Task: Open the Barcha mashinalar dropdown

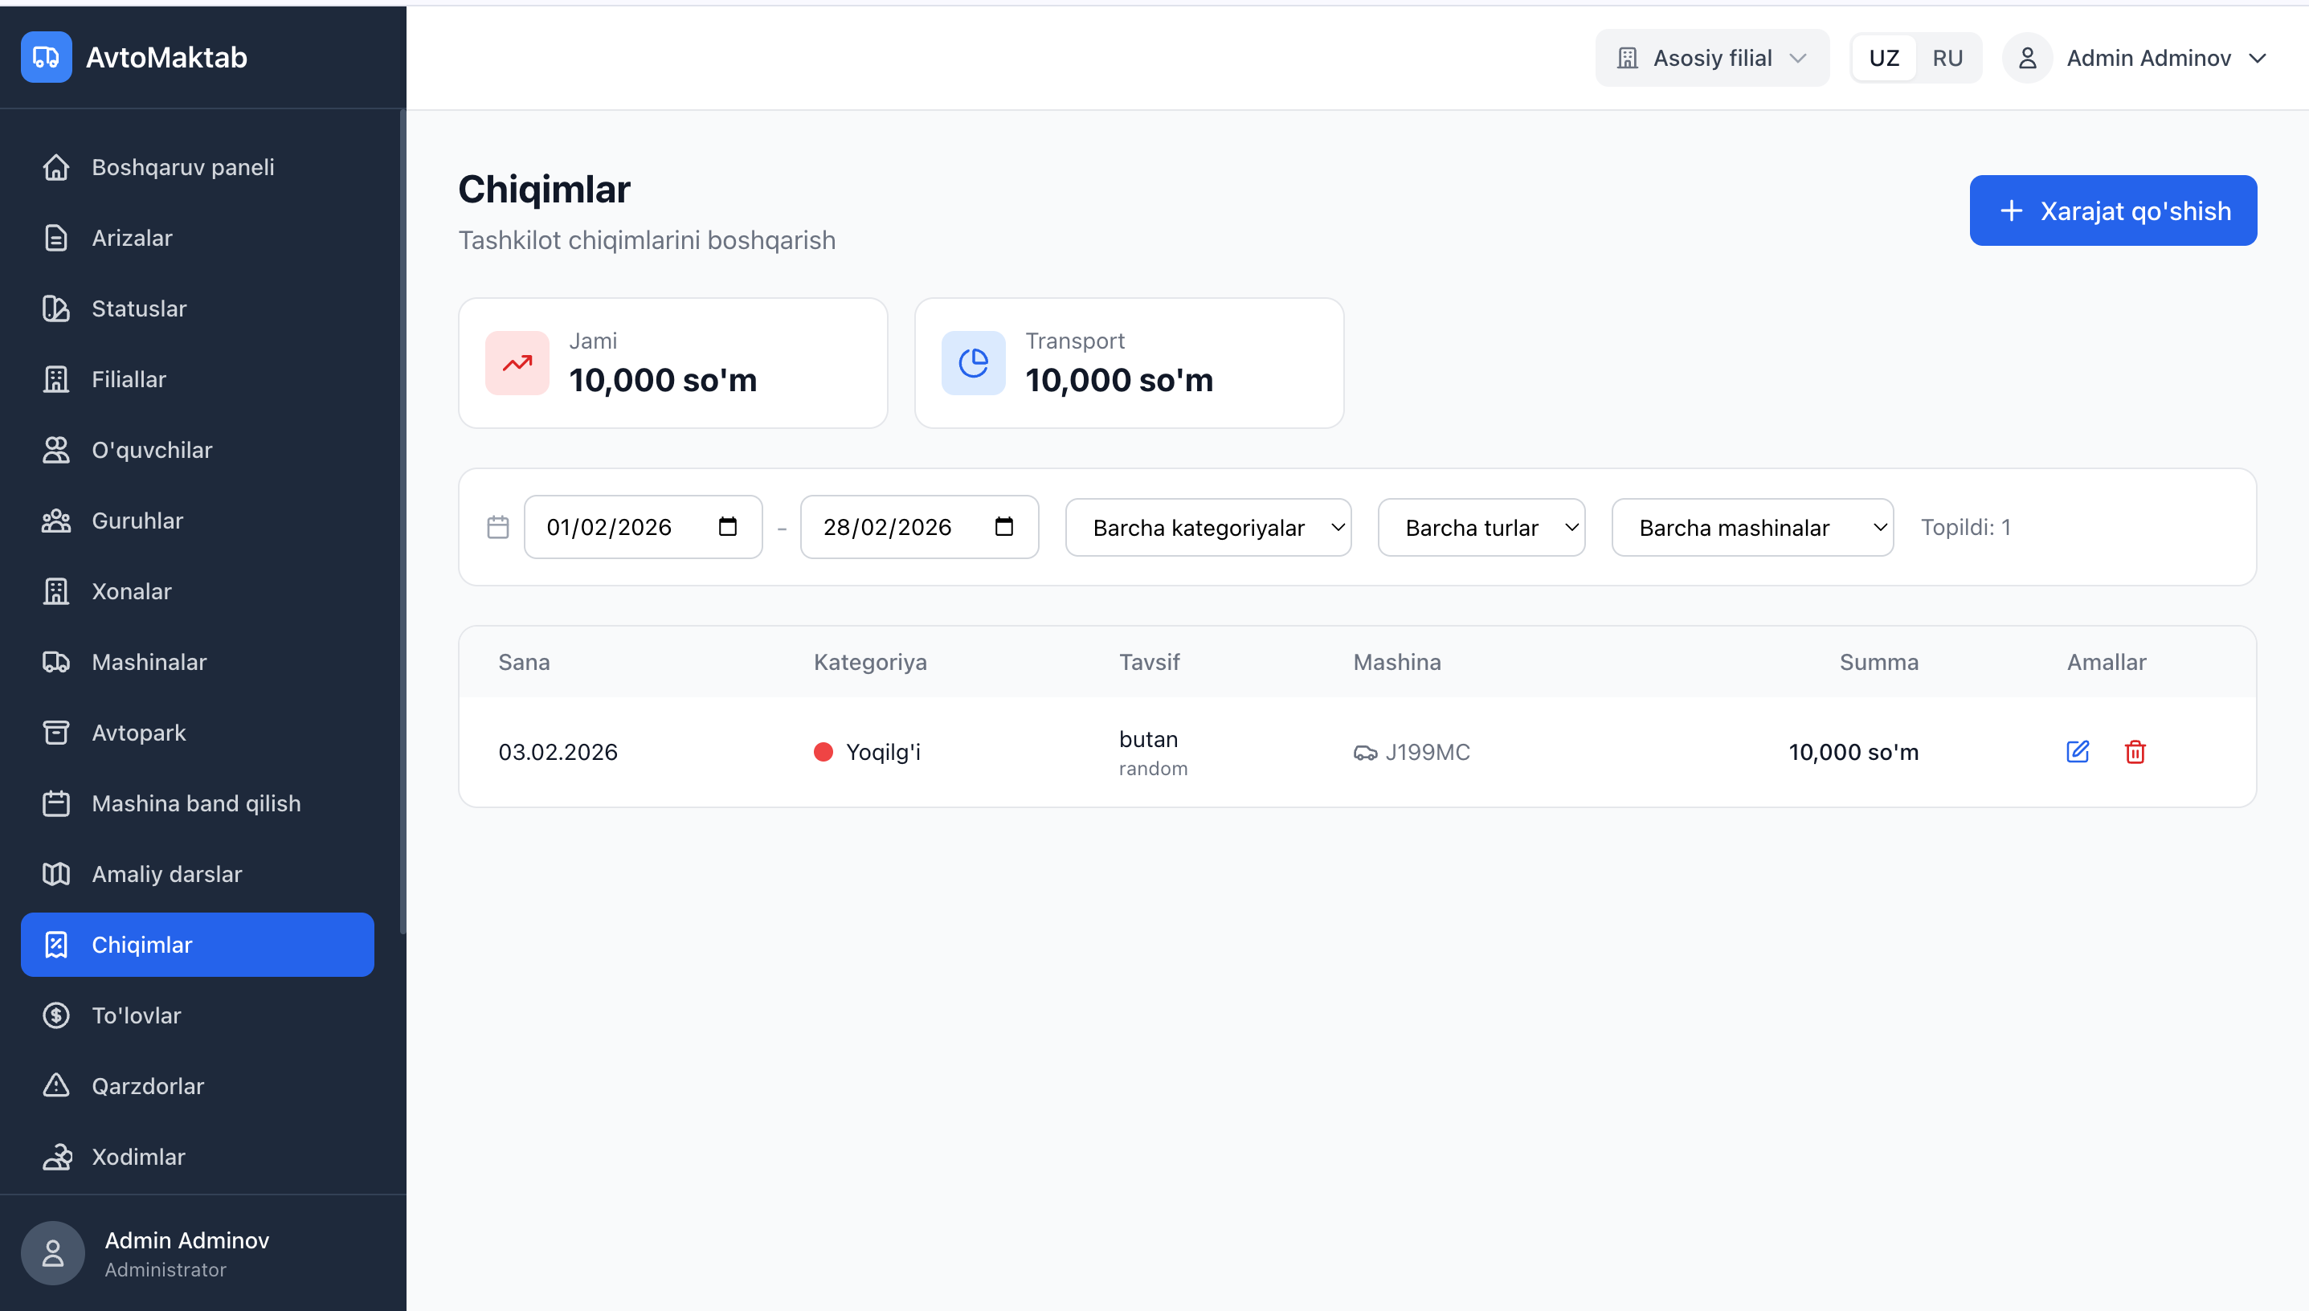Action: (1751, 528)
